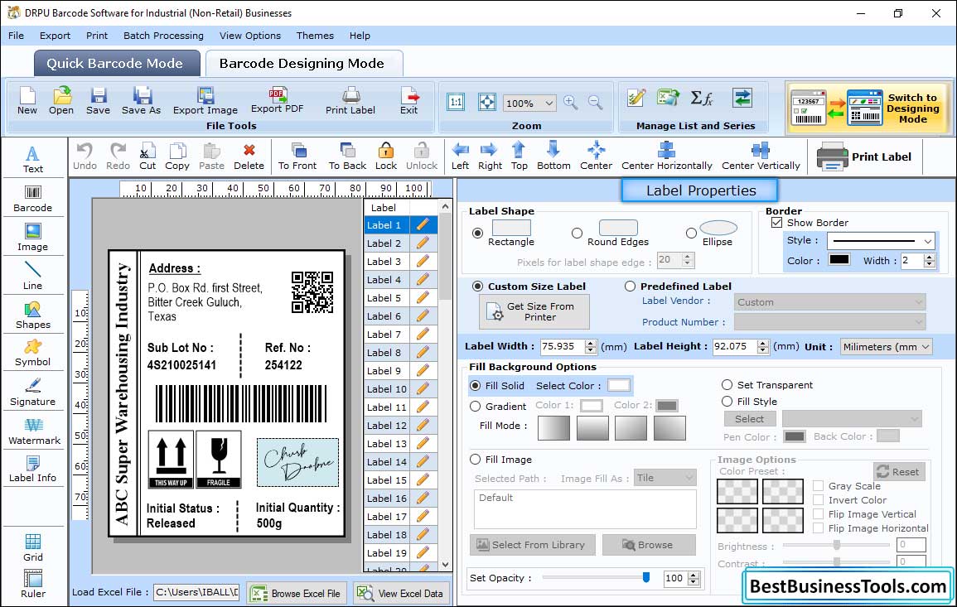The image size is (957, 607).
Task: Select Gradient fill option
Action: click(476, 407)
